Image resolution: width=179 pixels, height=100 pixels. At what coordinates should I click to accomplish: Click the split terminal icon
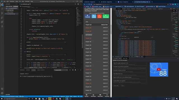[x=73, y=70]
